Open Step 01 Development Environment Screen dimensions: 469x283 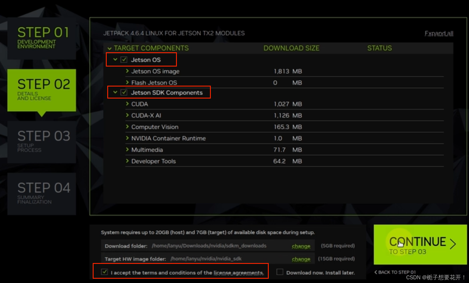(x=42, y=38)
